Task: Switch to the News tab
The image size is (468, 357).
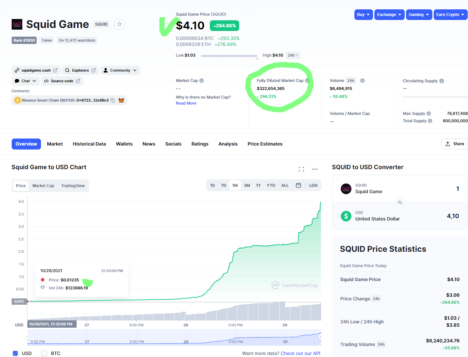Action: tap(149, 144)
